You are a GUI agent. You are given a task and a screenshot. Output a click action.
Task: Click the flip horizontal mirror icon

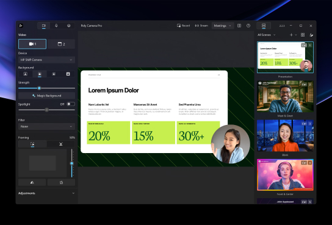pyautogui.click(x=32, y=182)
